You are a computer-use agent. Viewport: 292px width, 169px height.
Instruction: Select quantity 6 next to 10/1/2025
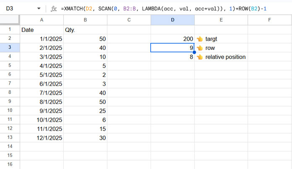(85, 120)
